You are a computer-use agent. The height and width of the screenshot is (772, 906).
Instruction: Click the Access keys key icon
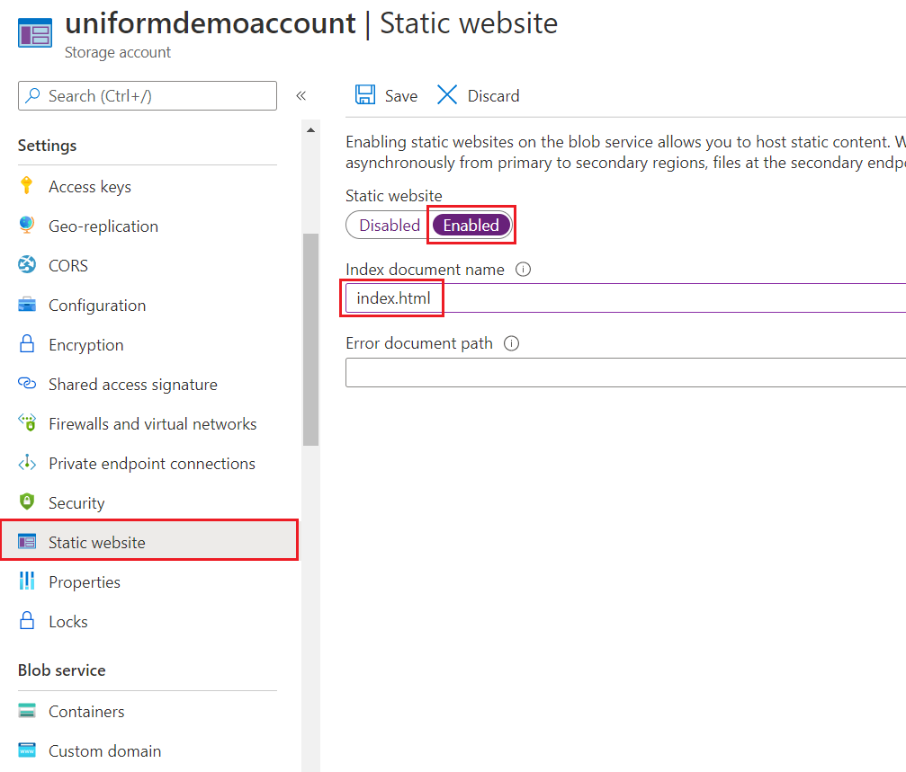27,186
